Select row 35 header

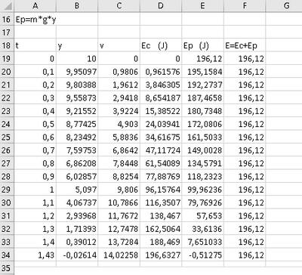(x=7, y=268)
